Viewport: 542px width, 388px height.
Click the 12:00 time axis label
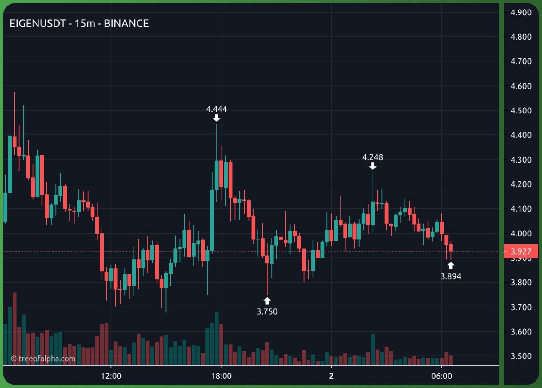[x=111, y=376]
